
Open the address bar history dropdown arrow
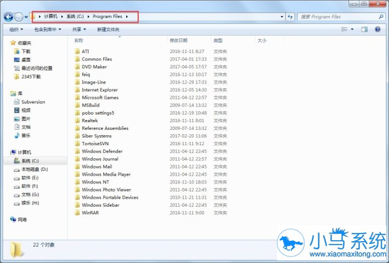(x=282, y=17)
